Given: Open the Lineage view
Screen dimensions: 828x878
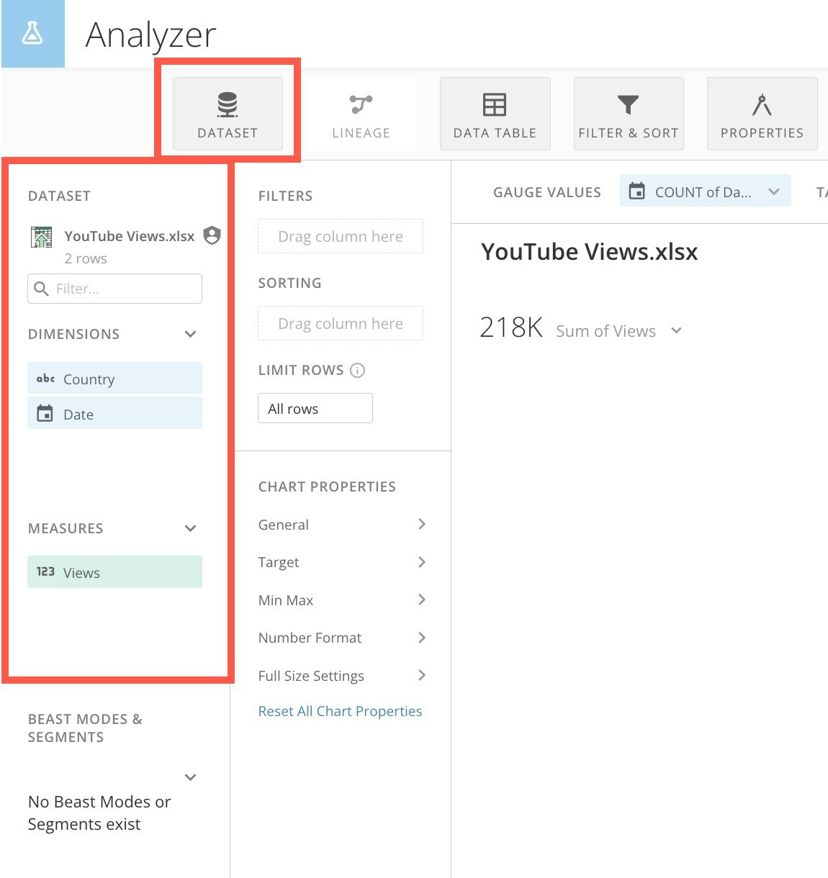Looking at the screenshot, I should pyautogui.click(x=361, y=114).
